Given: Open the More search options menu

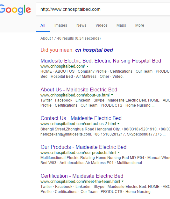Looking at the screenshot, I should coord(139,25).
